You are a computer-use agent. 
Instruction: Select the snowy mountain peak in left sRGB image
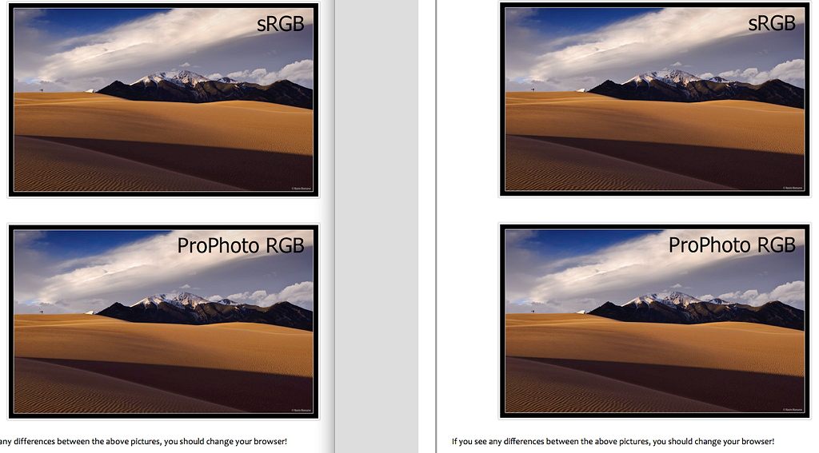pyautogui.click(x=175, y=78)
